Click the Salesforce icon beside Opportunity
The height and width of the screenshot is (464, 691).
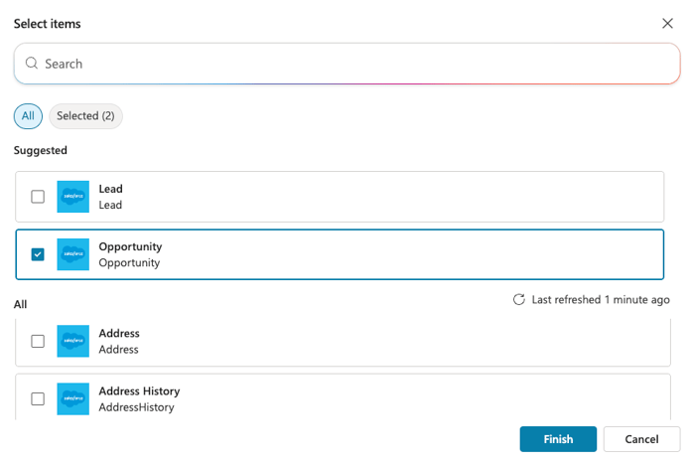pyautogui.click(x=73, y=254)
